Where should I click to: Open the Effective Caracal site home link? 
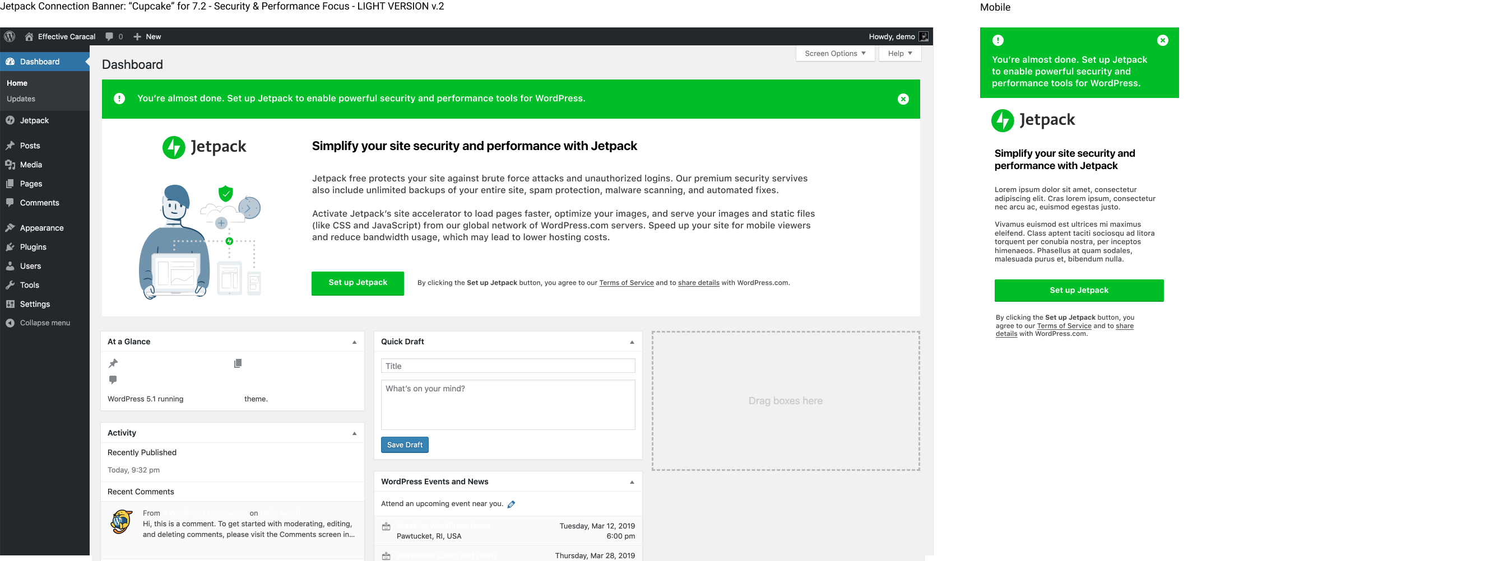pos(60,36)
